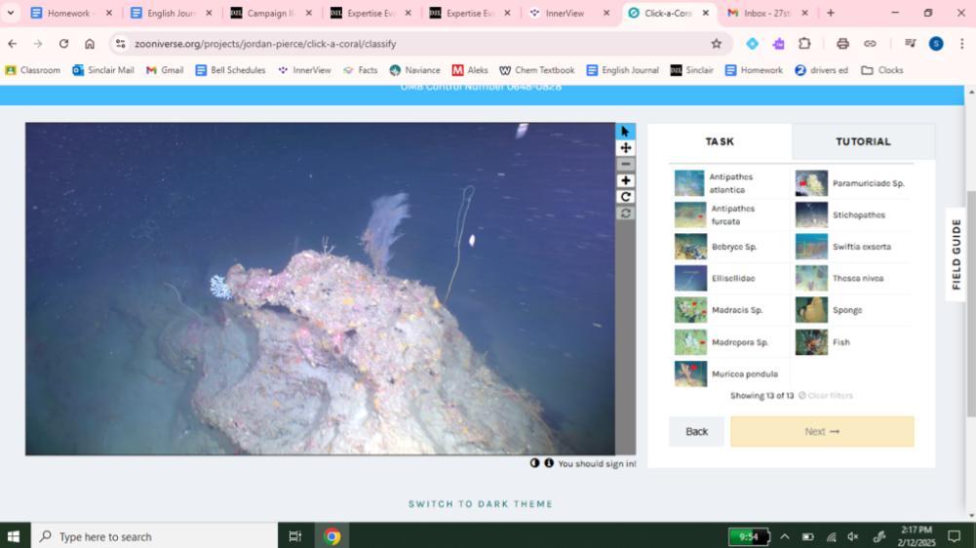This screenshot has width=976, height=548.
Task: Open the Bell Schedules bookmark
Action: 230,70
